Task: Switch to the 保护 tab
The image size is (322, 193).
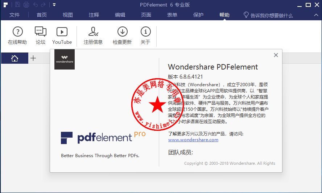Action: tap(198, 15)
